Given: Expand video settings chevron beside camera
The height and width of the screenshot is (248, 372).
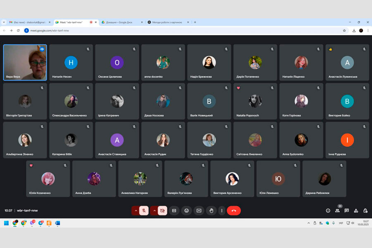Looking at the screenshot, I should coord(155,210).
